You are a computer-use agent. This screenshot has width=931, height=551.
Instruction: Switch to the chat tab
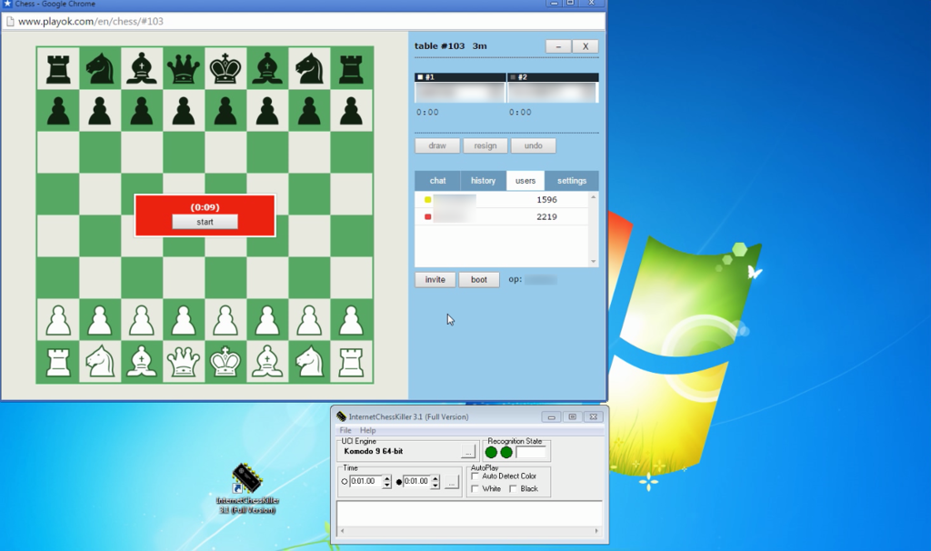(x=437, y=181)
